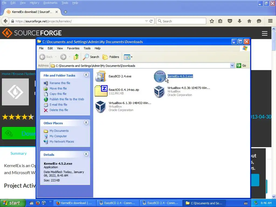Open the Firefox downloads arrow icon
Screen dimensions: 276x207
pyautogui.click(x=239, y=21)
